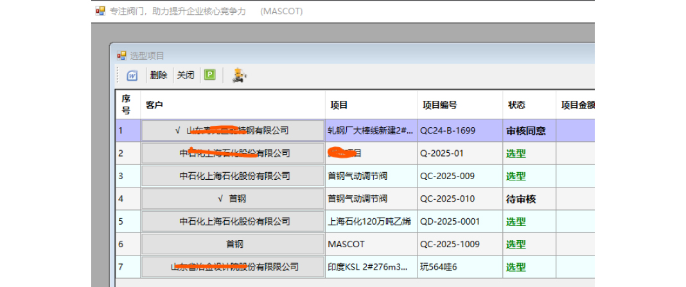Viewport: 686px width, 287px height.
Task: Select project number Q-2025-01
Action: [x=461, y=153]
